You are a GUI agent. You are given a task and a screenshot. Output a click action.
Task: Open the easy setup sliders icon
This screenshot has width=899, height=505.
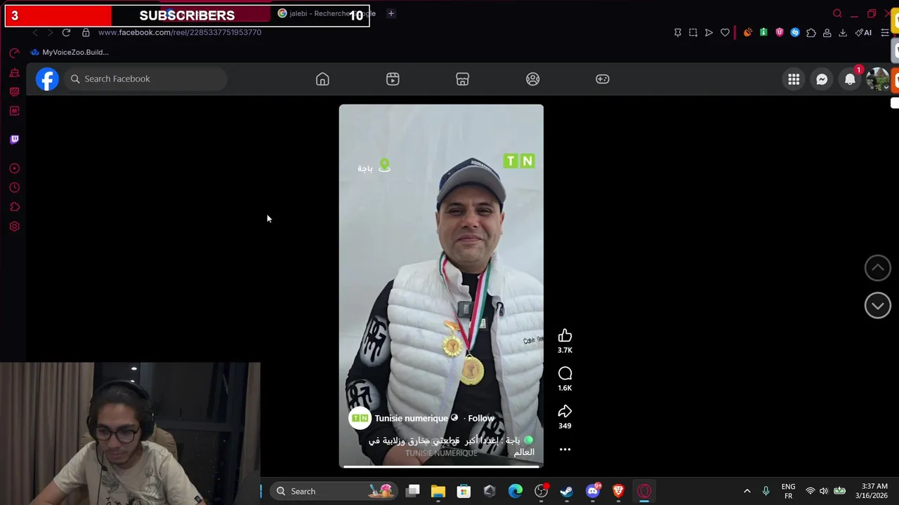[x=885, y=32]
